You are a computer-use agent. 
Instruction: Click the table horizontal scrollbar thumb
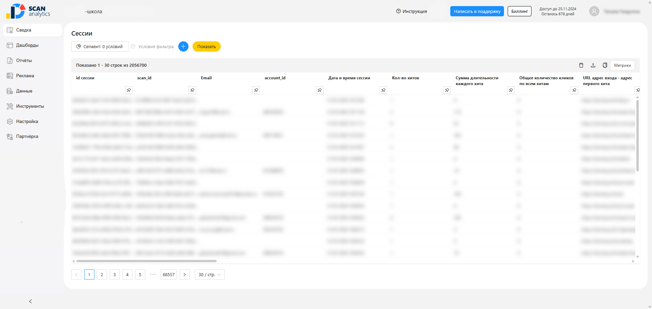146,261
